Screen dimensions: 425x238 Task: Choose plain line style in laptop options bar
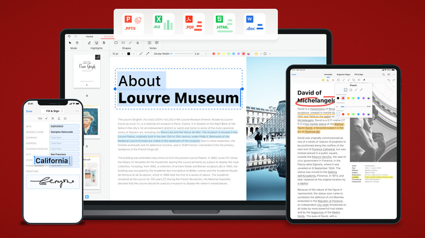[141, 54]
